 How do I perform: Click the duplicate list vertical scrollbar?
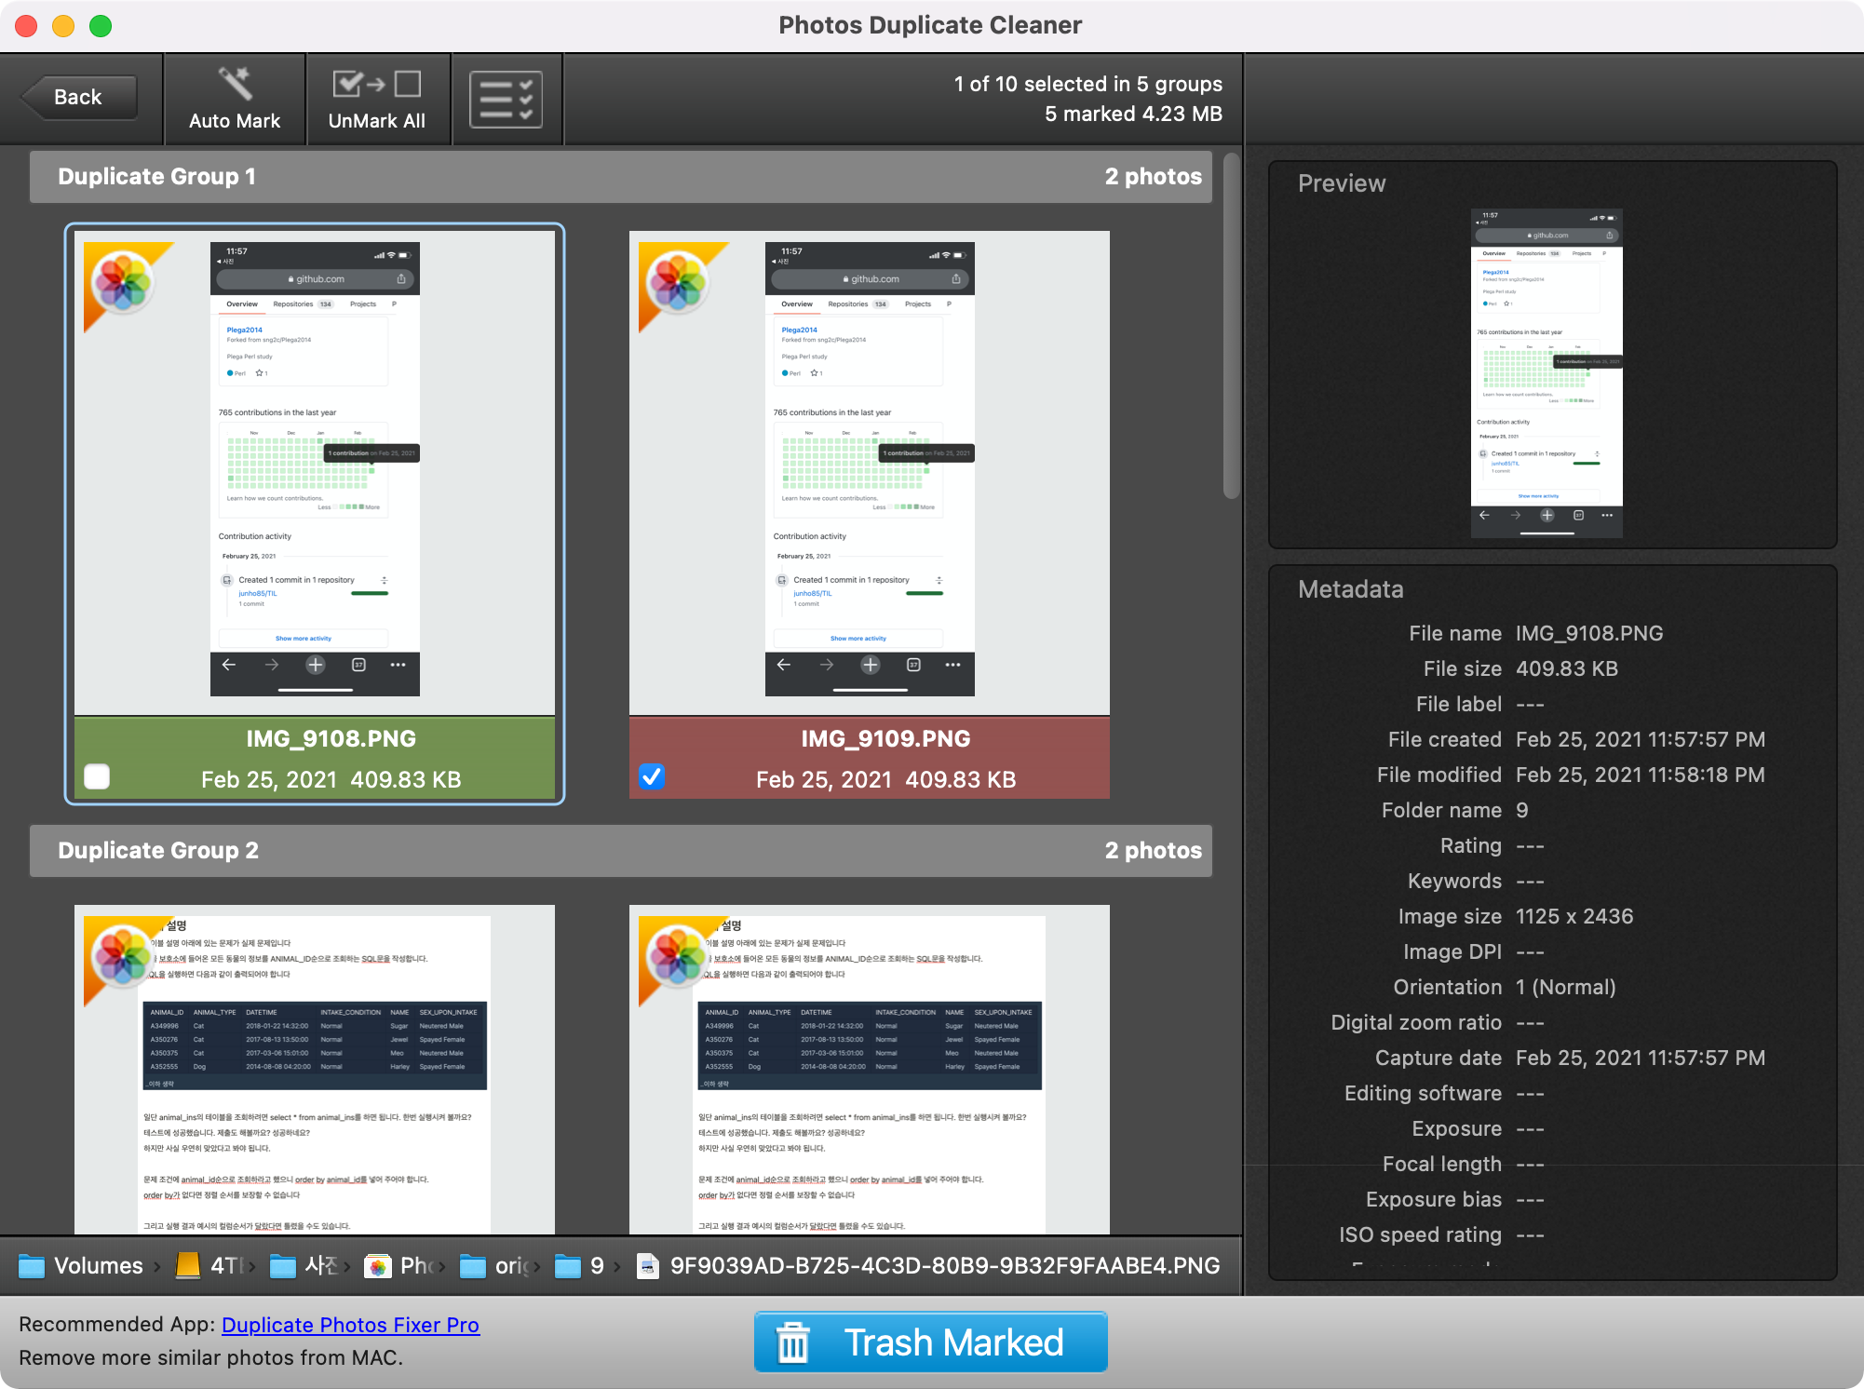point(1231,326)
